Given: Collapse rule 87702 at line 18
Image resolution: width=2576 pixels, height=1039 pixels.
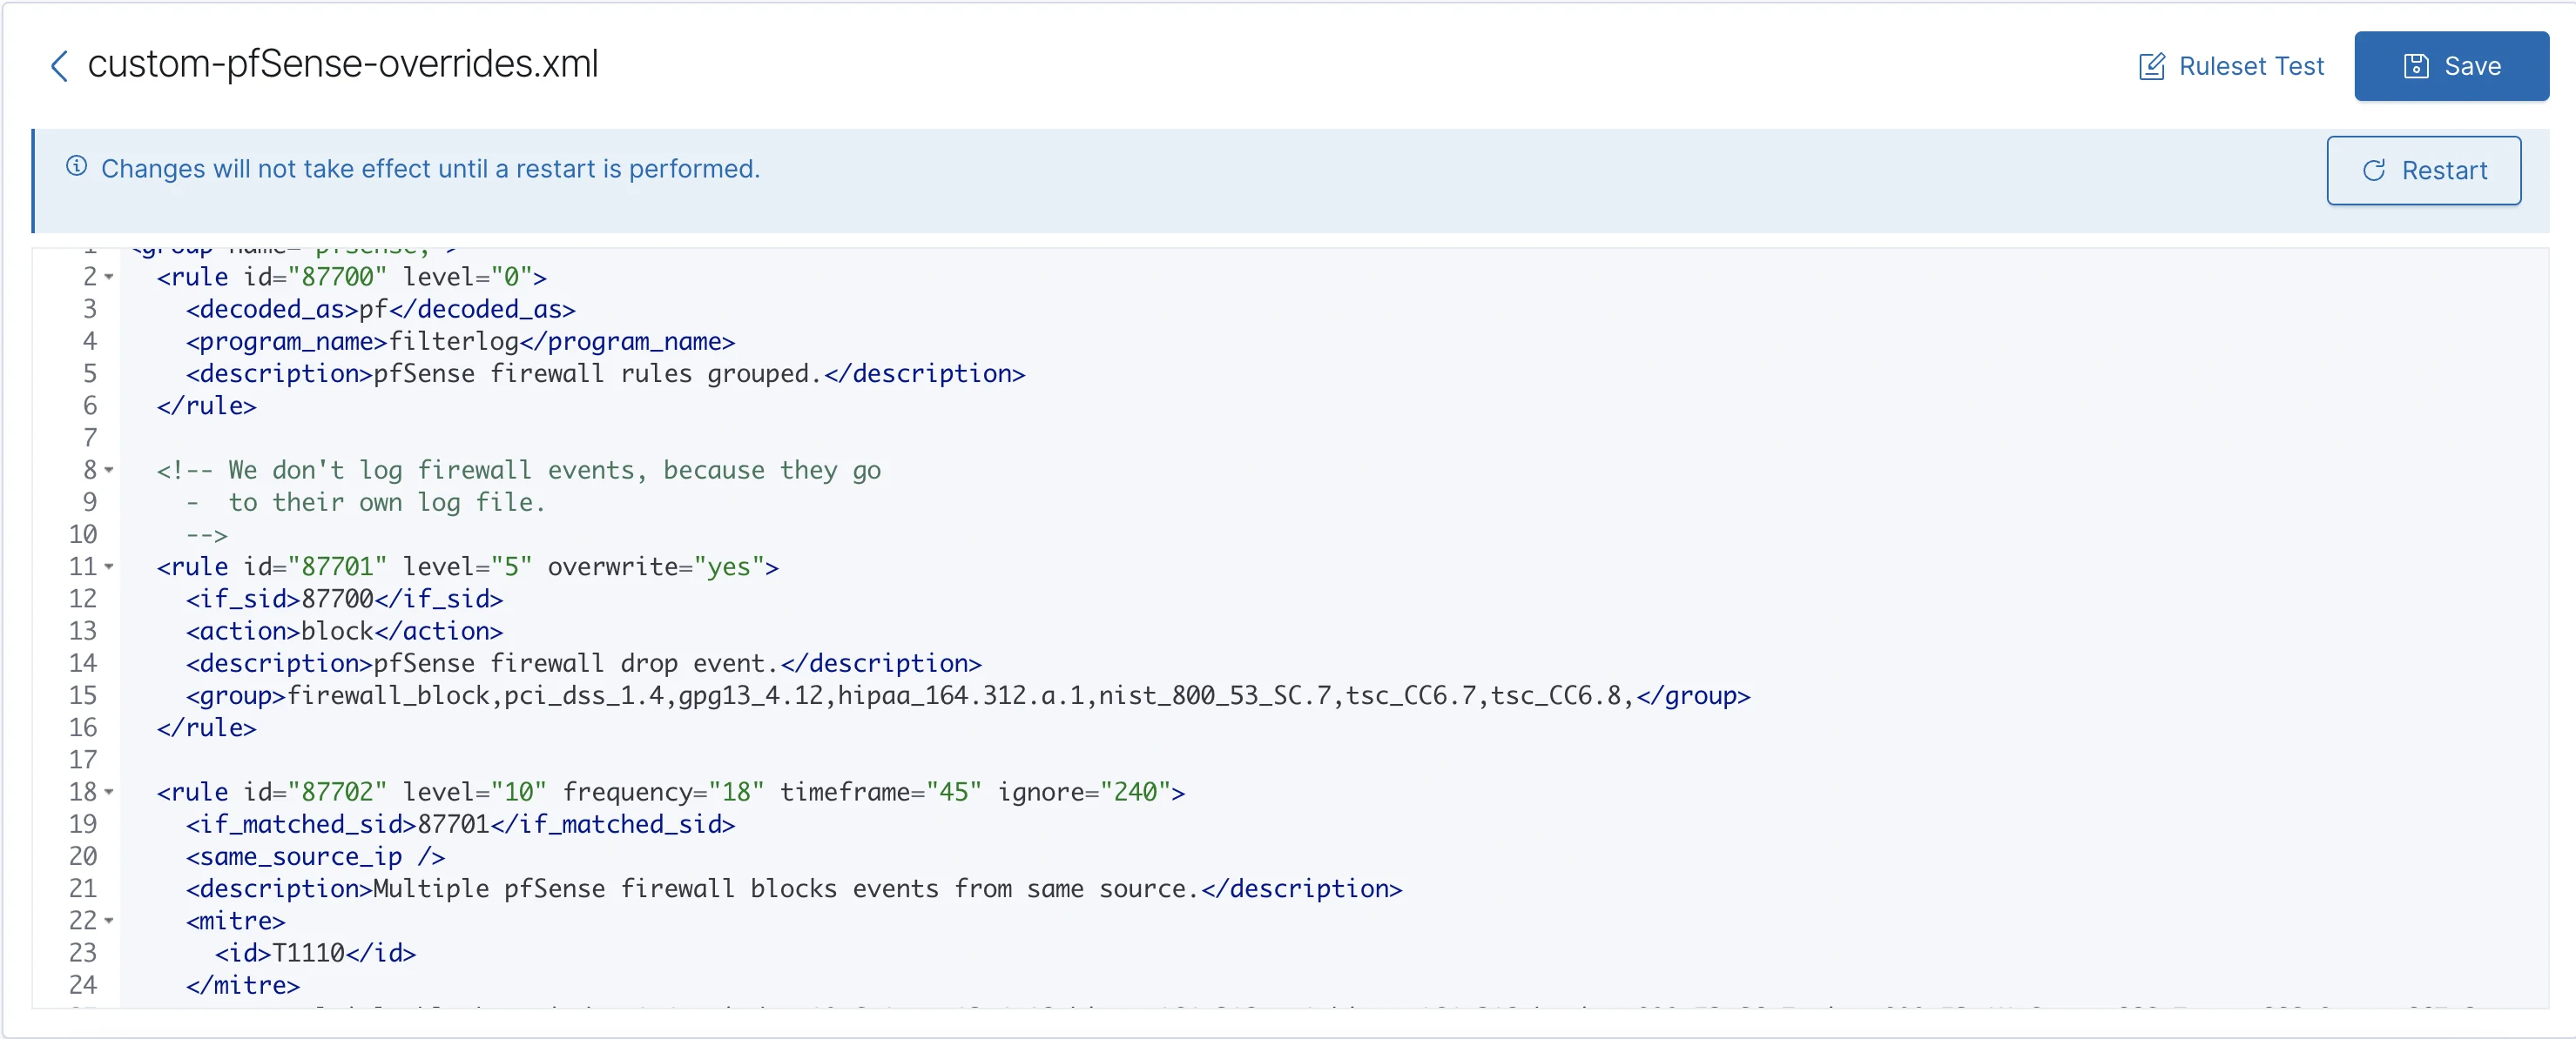Looking at the screenshot, I should (108, 792).
